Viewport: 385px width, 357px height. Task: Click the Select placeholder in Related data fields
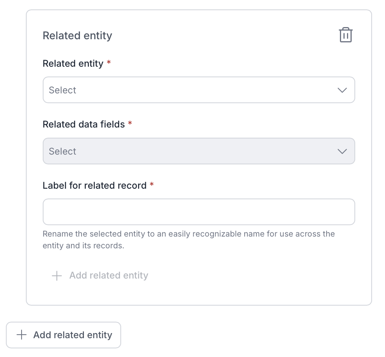(x=62, y=151)
